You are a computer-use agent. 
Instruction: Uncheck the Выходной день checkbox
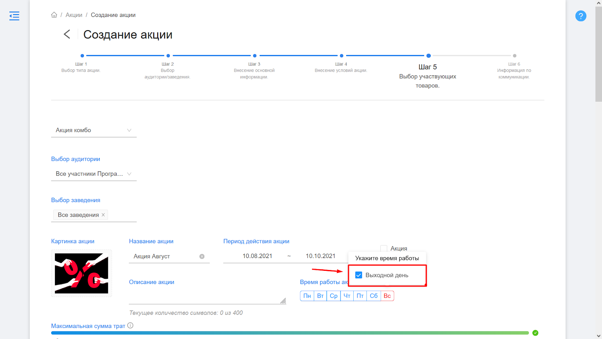pyautogui.click(x=359, y=275)
